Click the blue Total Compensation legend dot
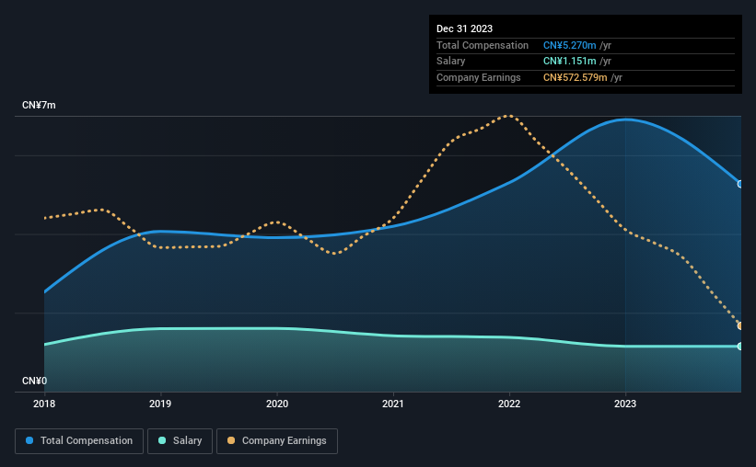Screen dimensions: 756x467 point(29,440)
